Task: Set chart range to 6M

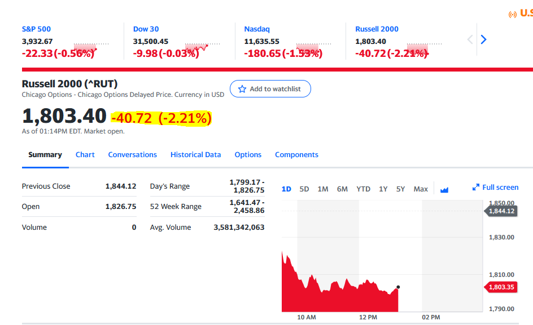Action: click(x=342, y=189)
